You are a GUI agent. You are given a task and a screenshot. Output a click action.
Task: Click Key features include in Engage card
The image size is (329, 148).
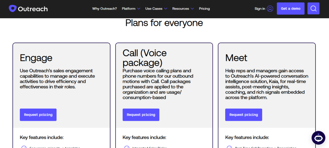41,137
